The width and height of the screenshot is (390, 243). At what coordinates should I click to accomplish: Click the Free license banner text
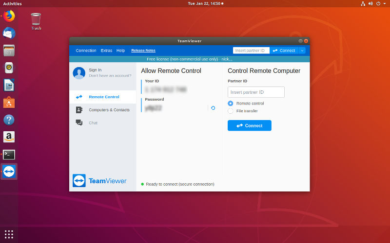pos(190,59)
